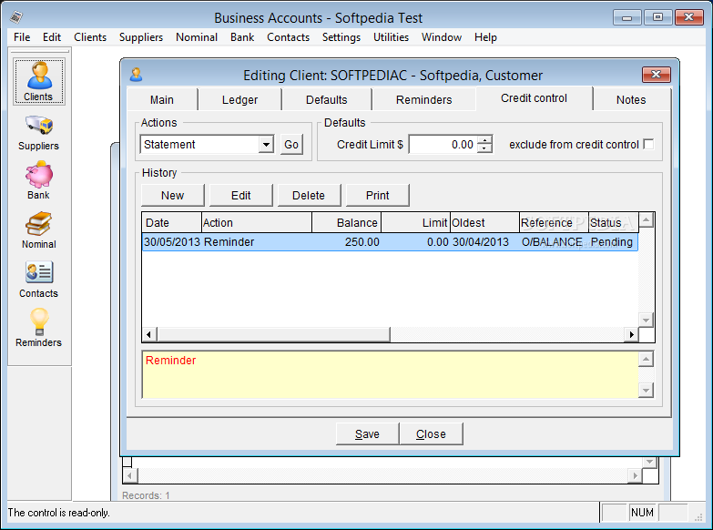Viewport: 713px width, 530px height.
Task: Select the 30/05/2013 date cell
Action: pyautogui.click(x=172, y=241)
